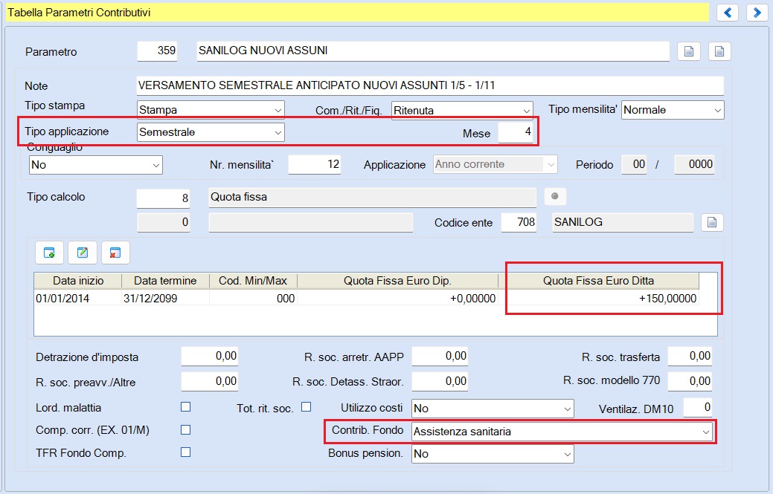Toggle the Lord. malattia checkbox
The width and height of the screenshot is (773, 494).
(185, 407)
